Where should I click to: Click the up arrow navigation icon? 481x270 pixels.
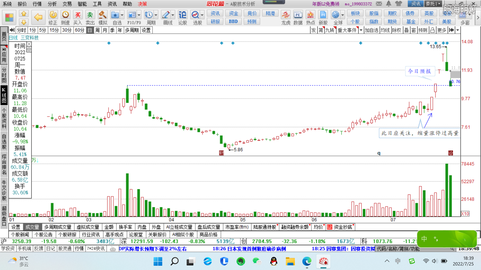24,13
